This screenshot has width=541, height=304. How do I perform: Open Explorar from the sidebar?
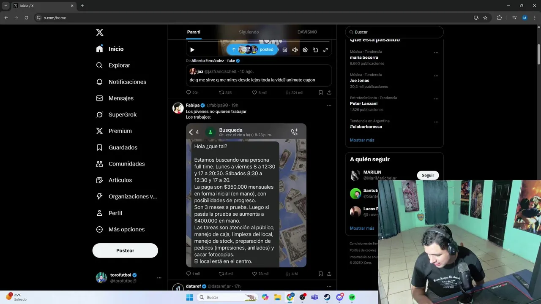coord(113,65)
